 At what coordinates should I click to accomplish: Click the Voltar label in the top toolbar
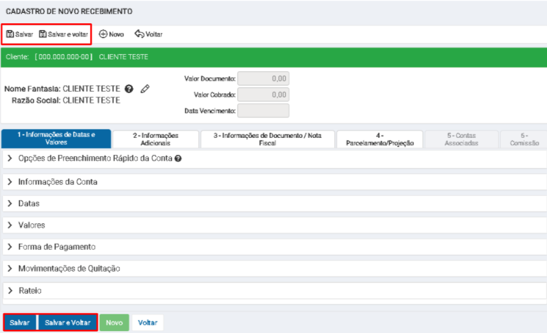click(154, 34)
